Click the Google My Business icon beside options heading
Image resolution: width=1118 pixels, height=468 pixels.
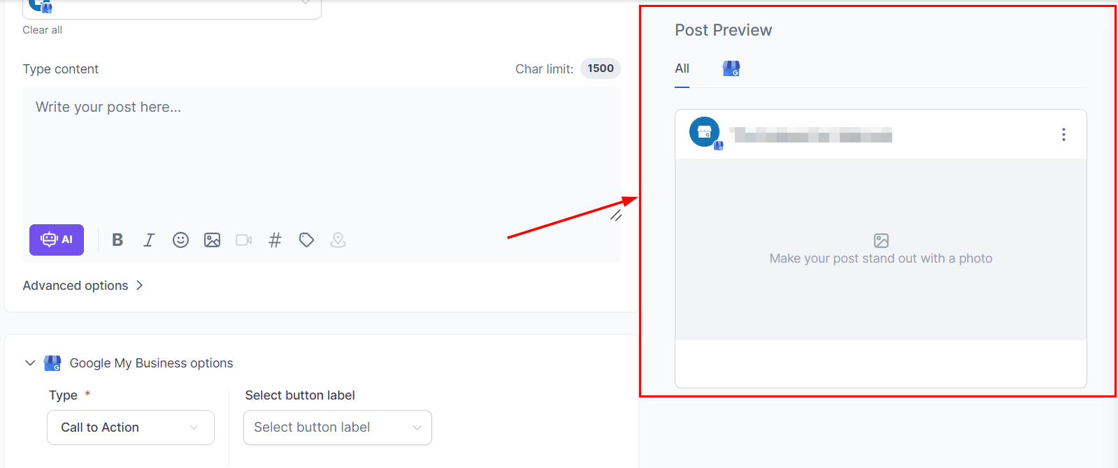(x=52, y=363)
